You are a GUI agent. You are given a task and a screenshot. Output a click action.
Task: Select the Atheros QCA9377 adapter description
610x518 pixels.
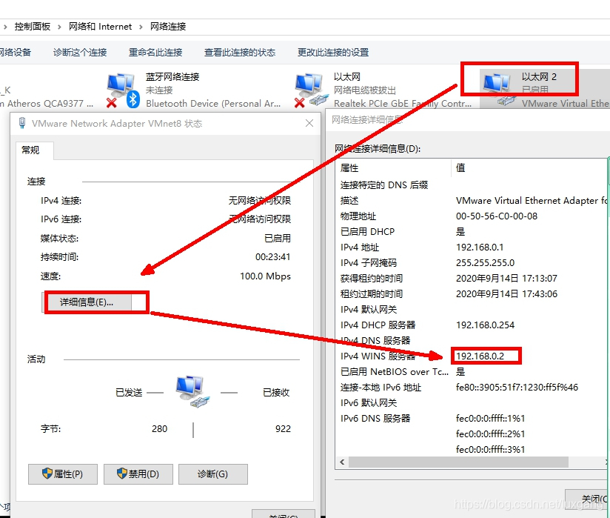pyautogui.click(x=47, y=104)
